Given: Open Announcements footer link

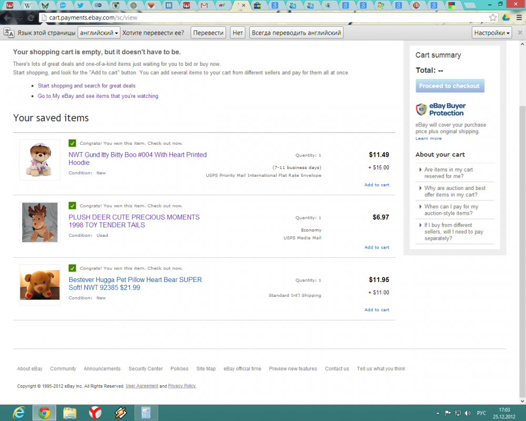Looking at the screenshot, I should coord(102,368).
